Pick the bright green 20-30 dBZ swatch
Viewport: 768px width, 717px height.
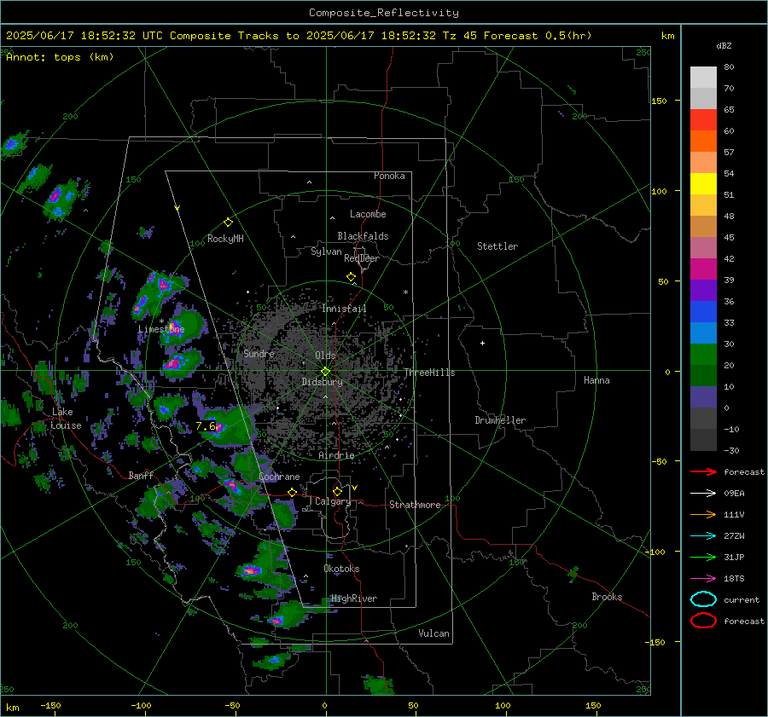point(703,354)
